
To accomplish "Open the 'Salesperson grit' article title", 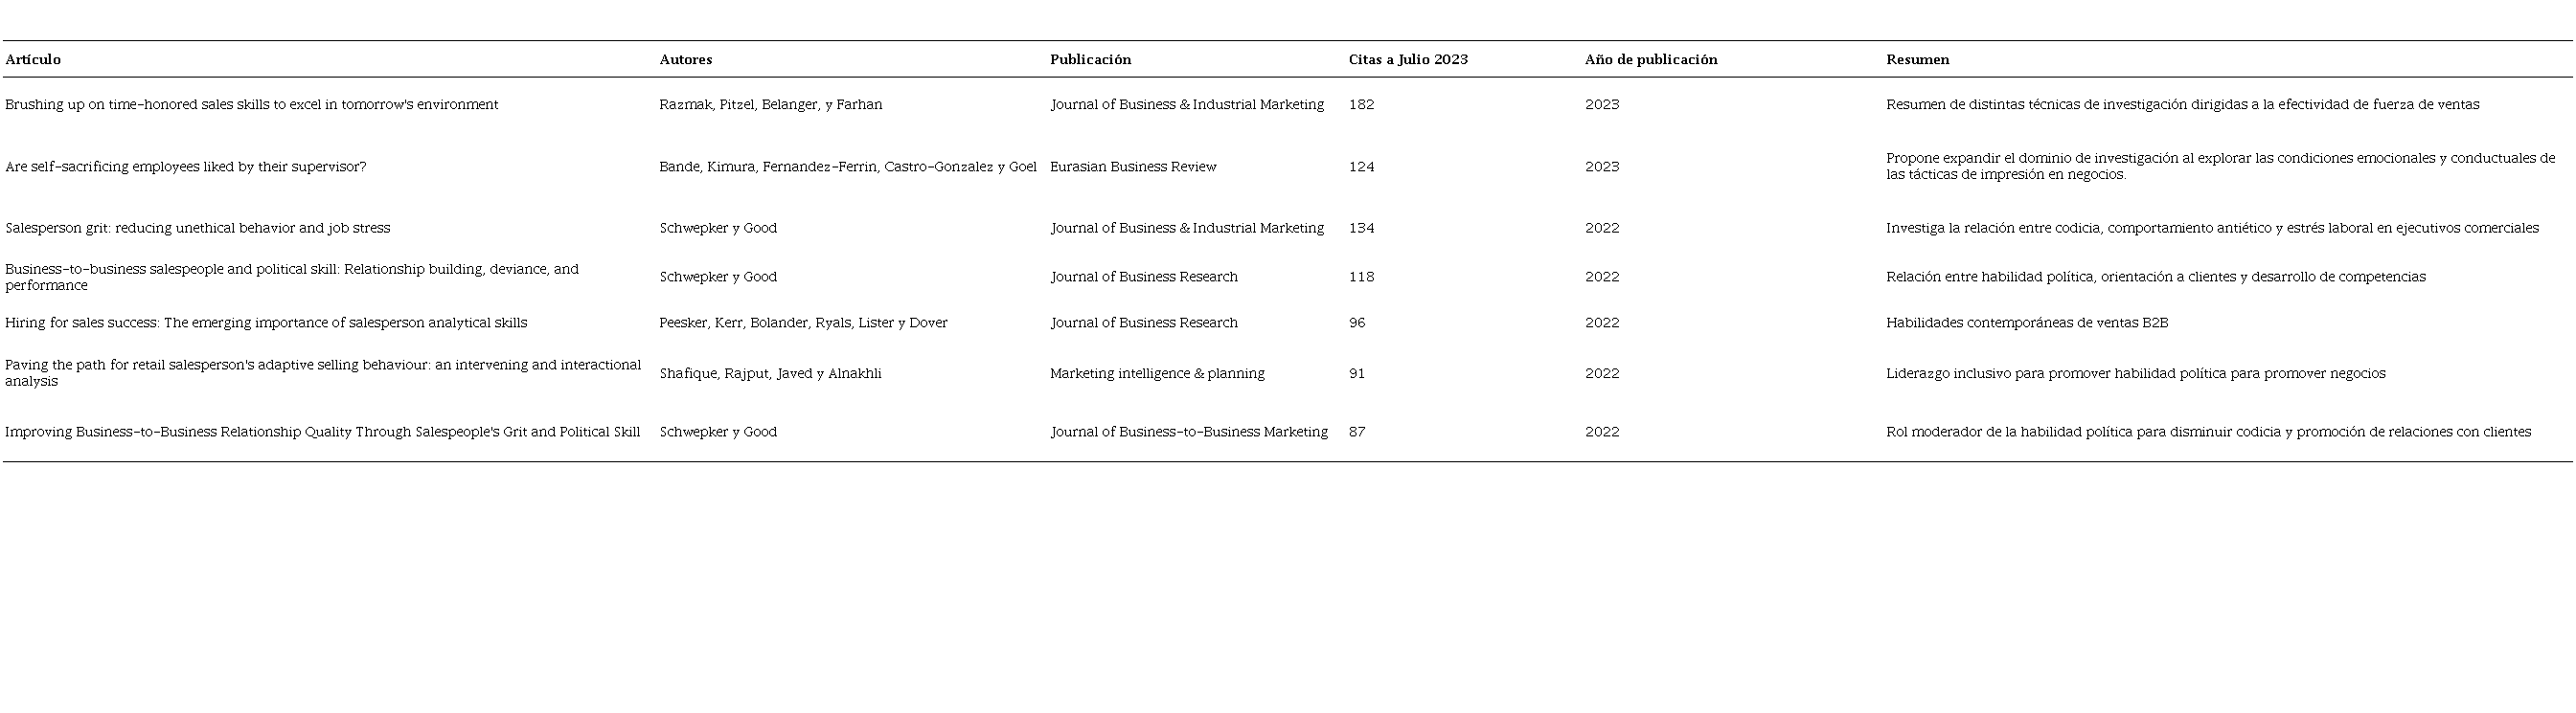I will pos(198,228).
